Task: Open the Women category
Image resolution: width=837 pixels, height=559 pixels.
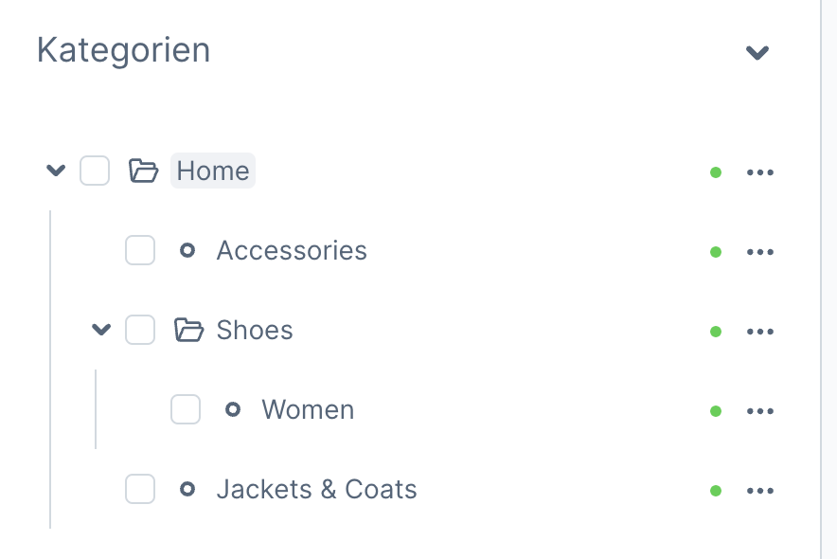Action: pyautogui.click(x=308, y=410)
